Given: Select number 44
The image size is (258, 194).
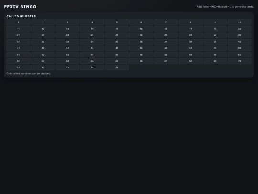Looking at the screenshot, I should (x=92, y=48).
